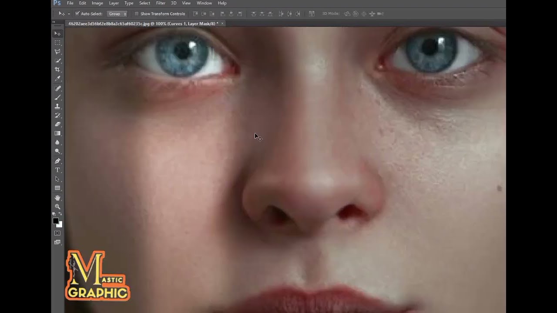This screenshot has height=313, width=557.
Task: Open the Edit menu
Action: pos(83,3)
